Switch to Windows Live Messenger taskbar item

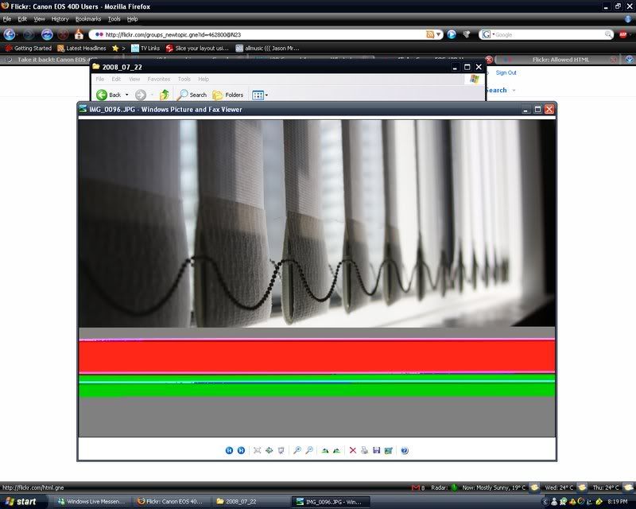point(91,502)
